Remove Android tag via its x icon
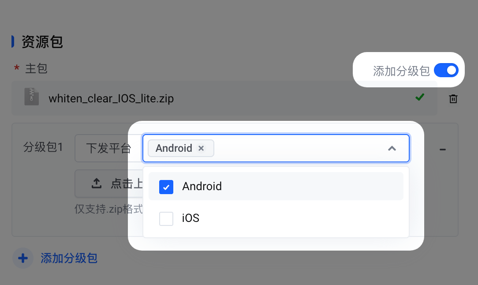 [201, 148]
